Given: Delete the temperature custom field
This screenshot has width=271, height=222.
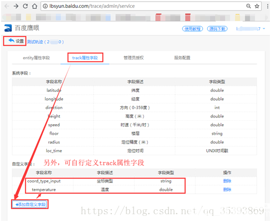Looking at the screenshot, I should pyautogui.click(x=227, y=190).
